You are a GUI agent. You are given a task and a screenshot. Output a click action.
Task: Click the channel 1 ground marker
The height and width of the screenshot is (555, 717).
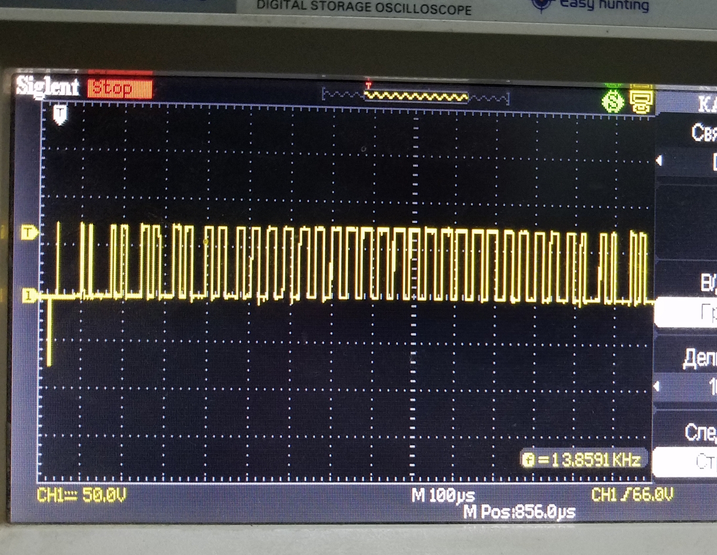click(28, 297)
